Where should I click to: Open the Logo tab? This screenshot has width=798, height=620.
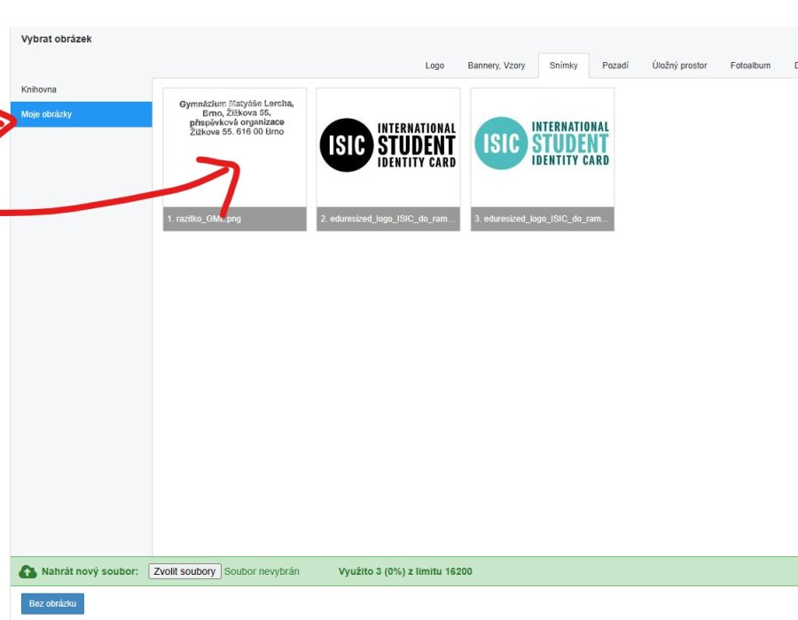pyautogui.click(x=434, y=66)
